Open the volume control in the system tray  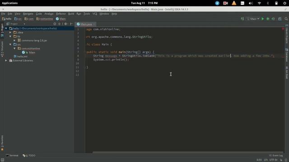tap(251, 3)
